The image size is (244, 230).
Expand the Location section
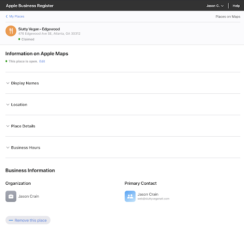(123, 104)
